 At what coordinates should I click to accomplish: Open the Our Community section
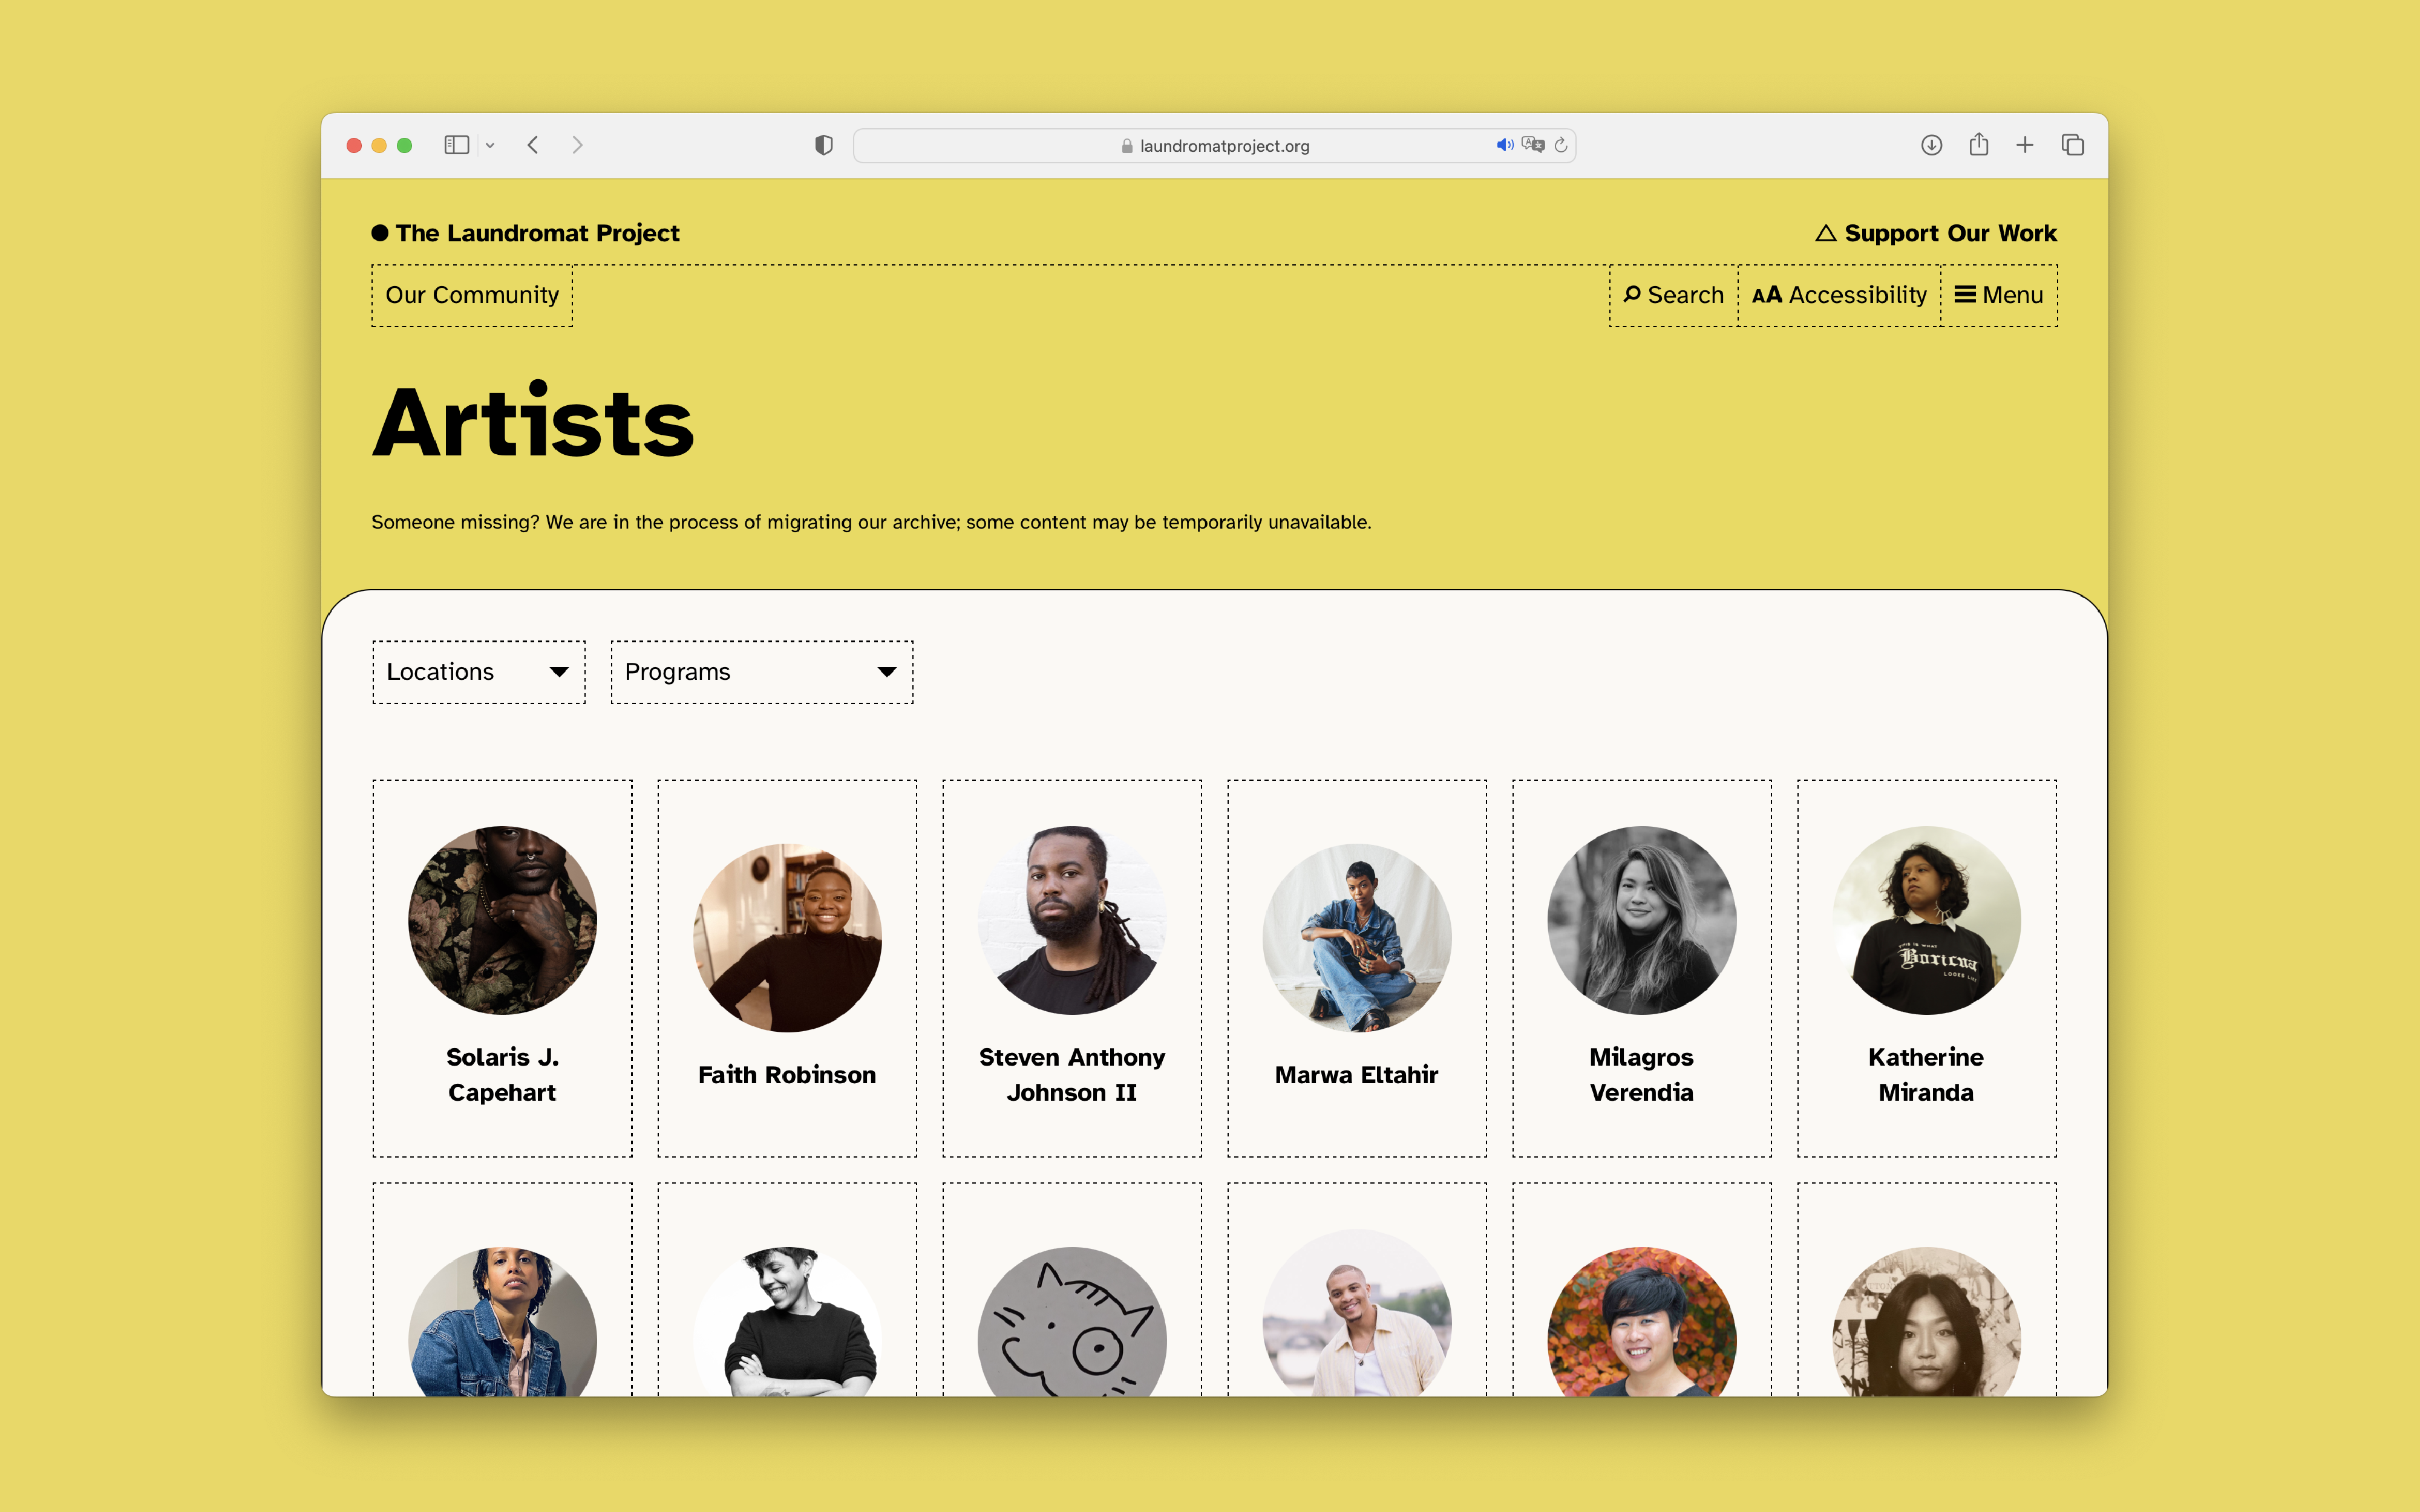coord(472,295)
